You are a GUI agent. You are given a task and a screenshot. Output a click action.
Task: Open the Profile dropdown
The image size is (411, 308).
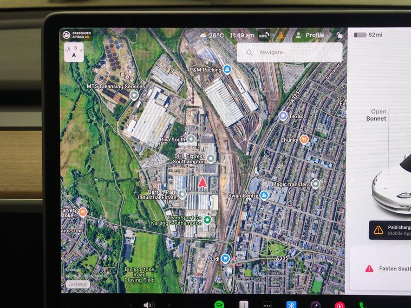click(310, 35)
